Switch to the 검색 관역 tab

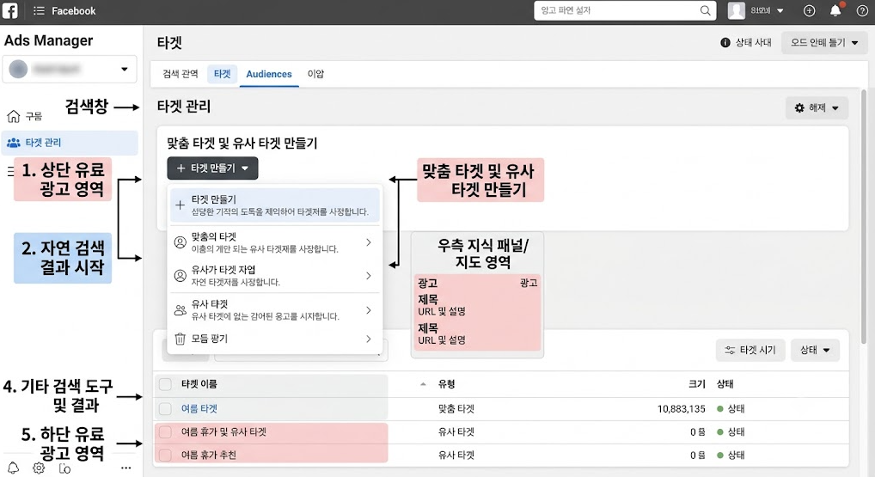click(181, 74)
